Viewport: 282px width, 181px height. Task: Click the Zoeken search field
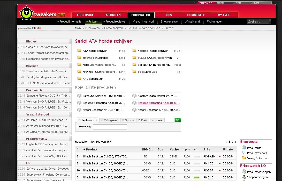258,21
